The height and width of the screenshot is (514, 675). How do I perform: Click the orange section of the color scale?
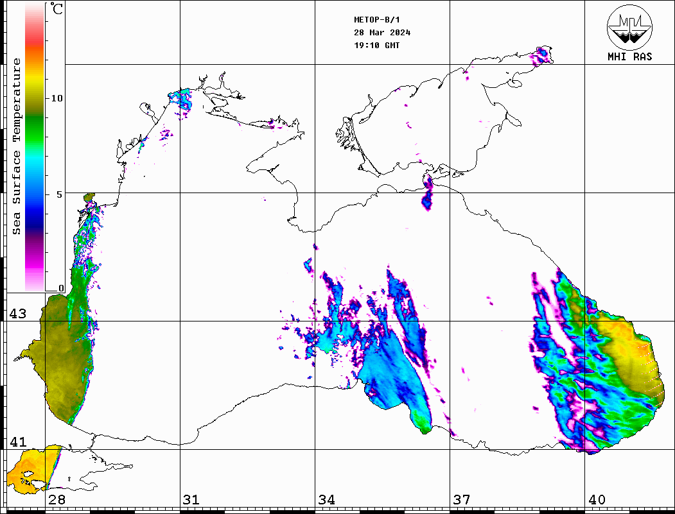tap(35, 56)
